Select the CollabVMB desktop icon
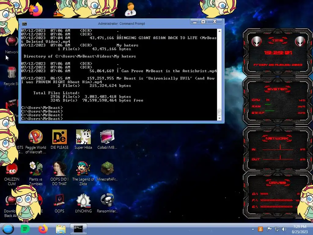Image resolution: width=313 pixels, height=235 pixels. (x=107, y=139)
